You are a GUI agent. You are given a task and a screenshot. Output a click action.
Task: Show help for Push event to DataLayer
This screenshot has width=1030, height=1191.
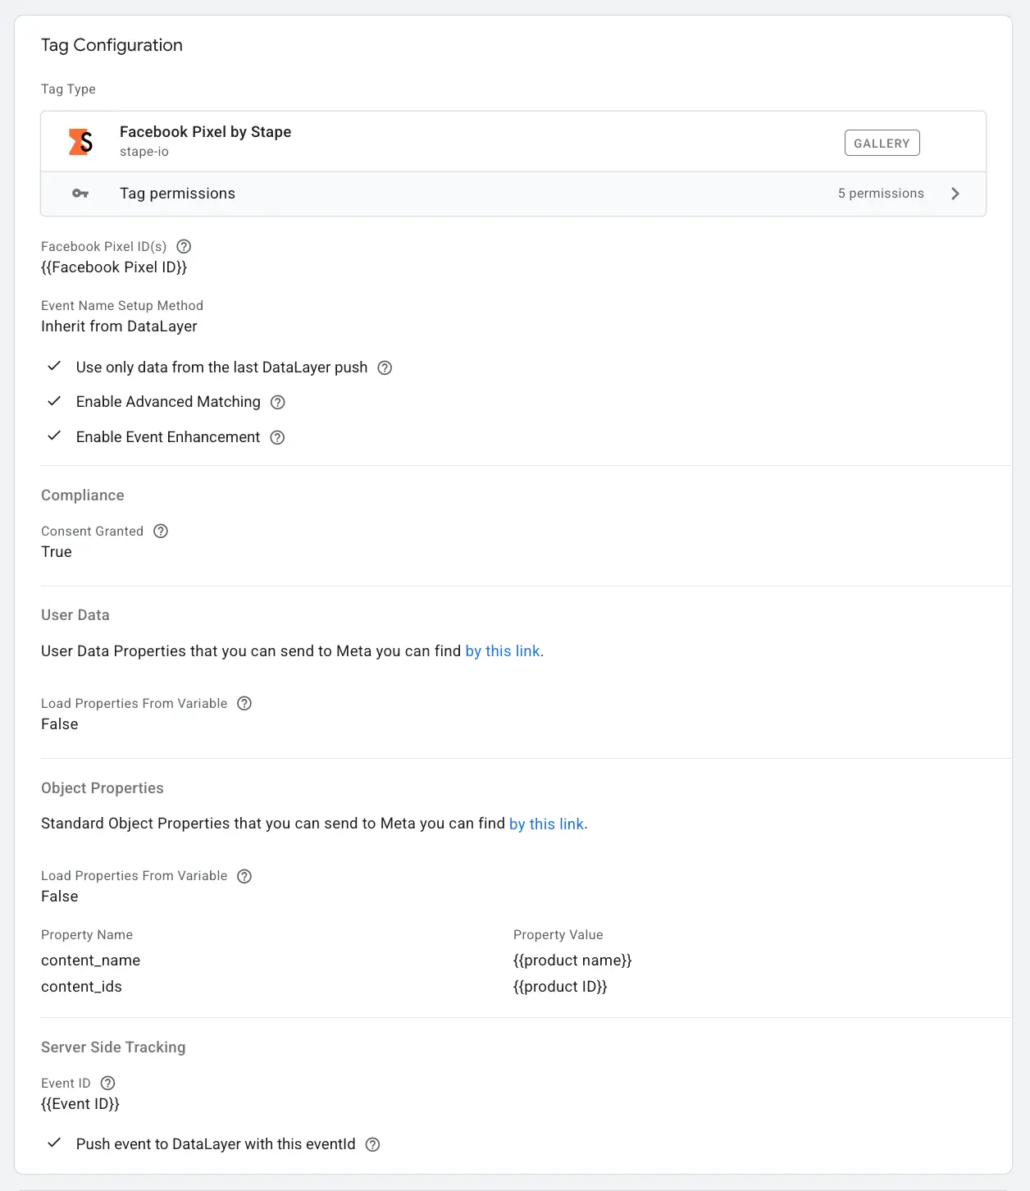click(373, 1144)
